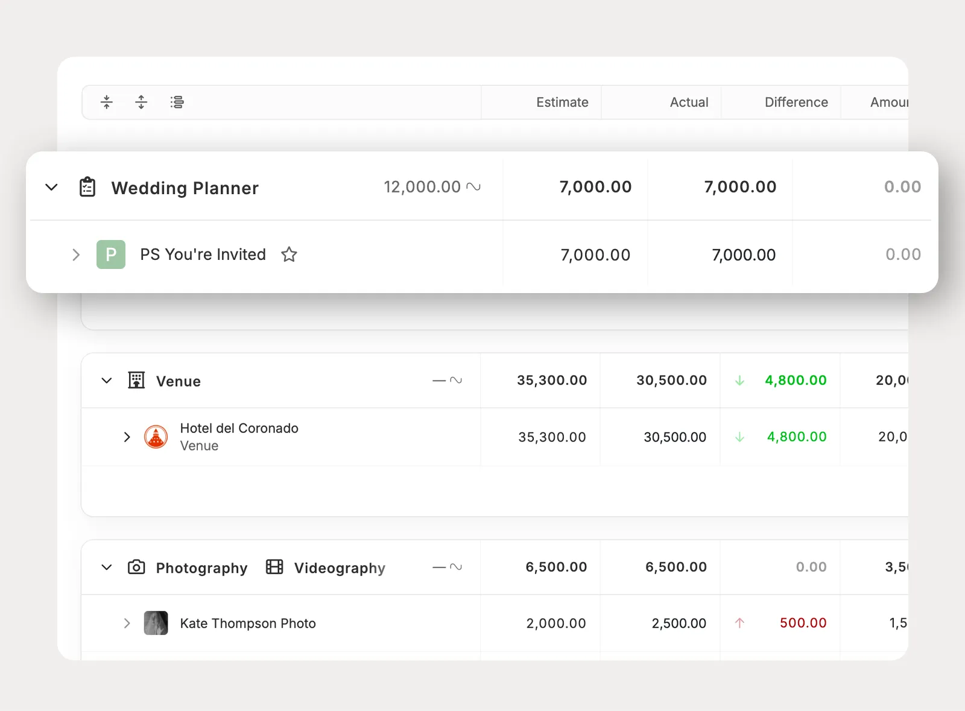
Task: Click Kate Thompson difference 500.00
Action: (803, 623)
